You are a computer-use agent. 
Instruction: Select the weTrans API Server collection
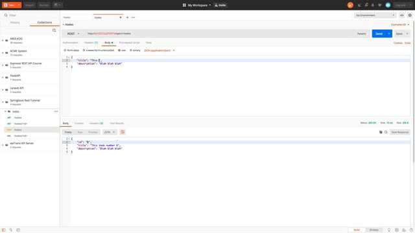click(30, 145)
